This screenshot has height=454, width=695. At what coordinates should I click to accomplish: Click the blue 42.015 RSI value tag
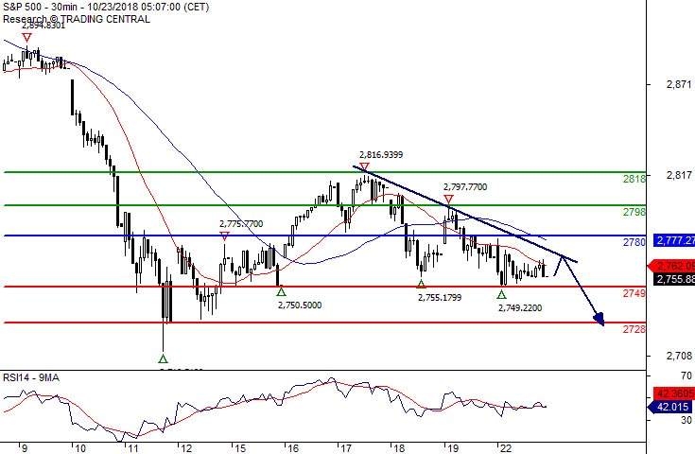pyautogui.click(x=671, y=407)
